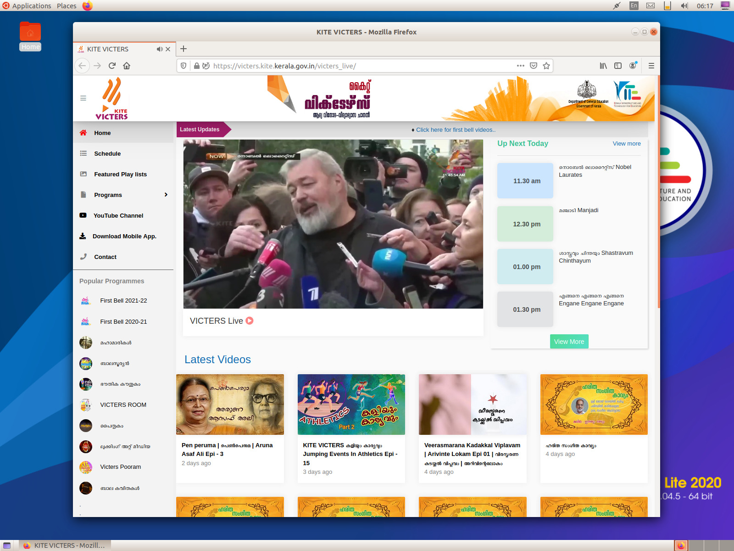Click the green View More button
The image size is (734, 551).
[569, 342]
